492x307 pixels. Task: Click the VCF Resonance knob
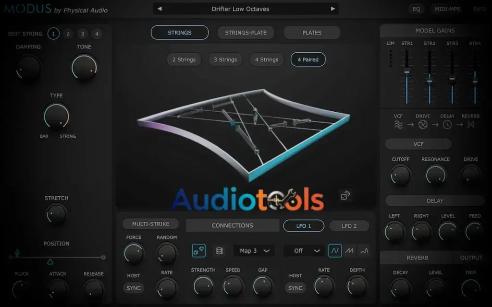(435, 176)
